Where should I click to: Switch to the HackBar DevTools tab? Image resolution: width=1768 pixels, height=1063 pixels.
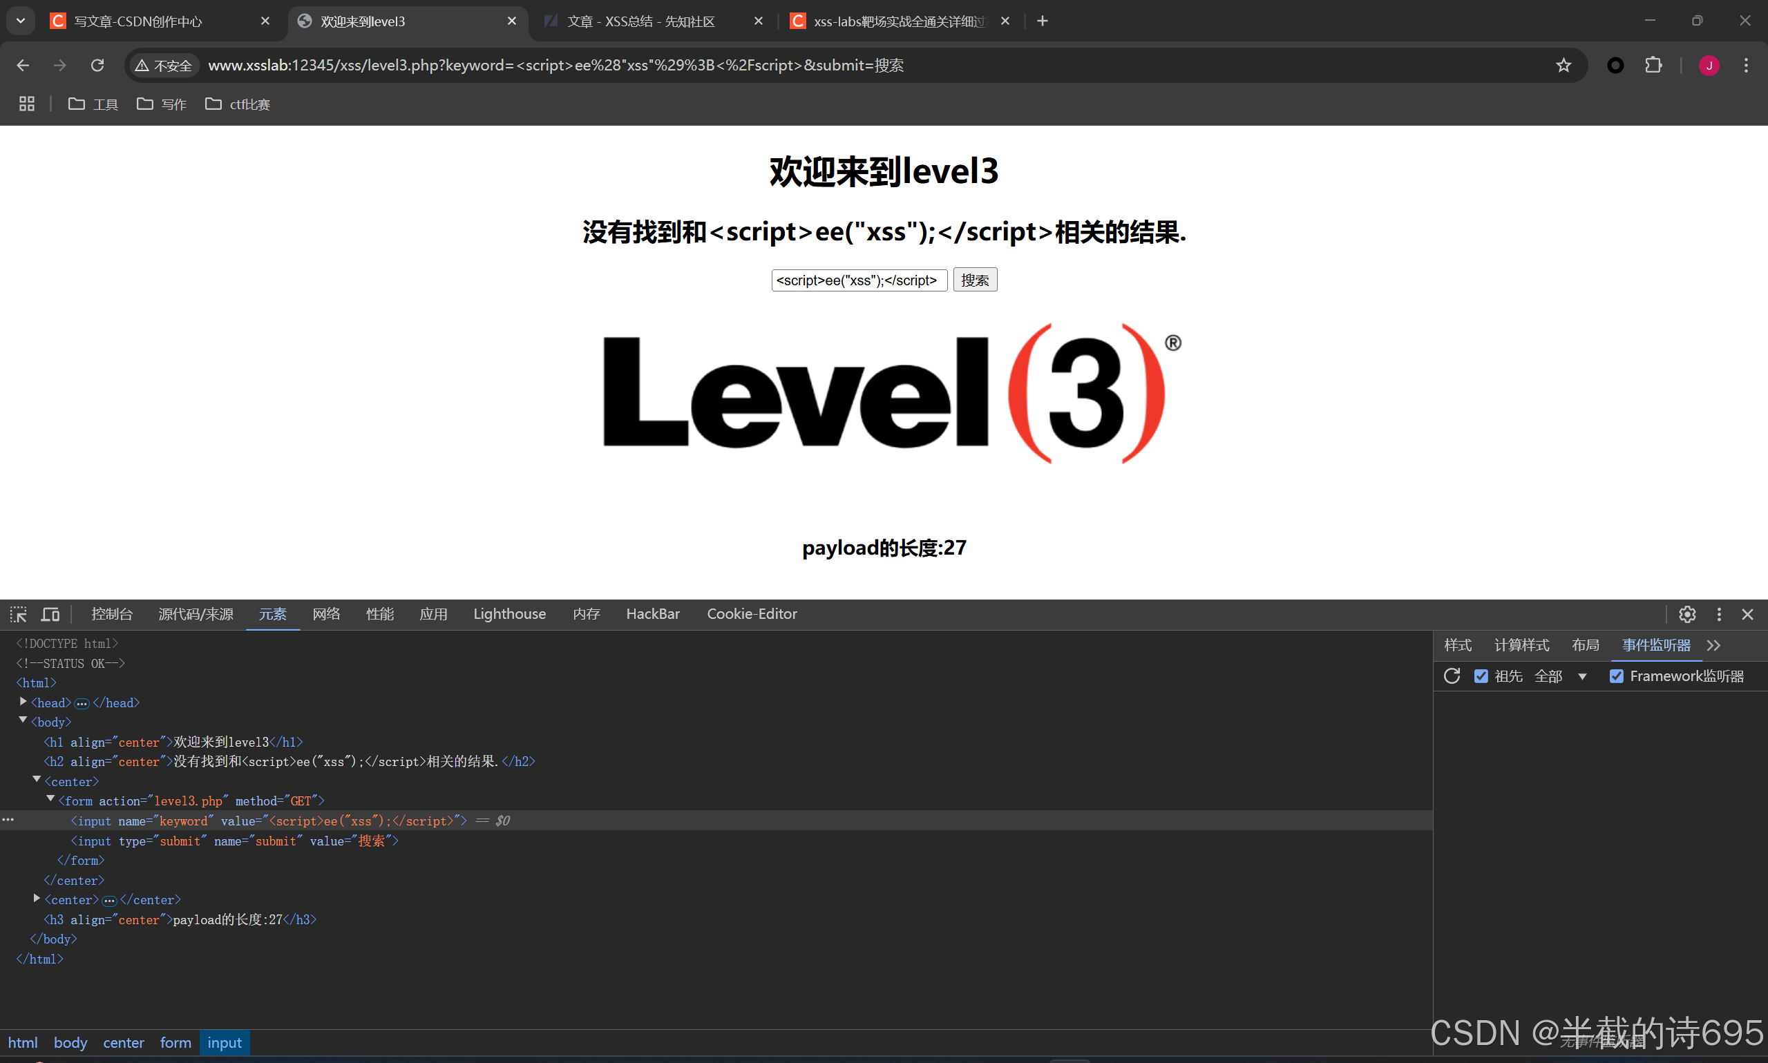653,614
